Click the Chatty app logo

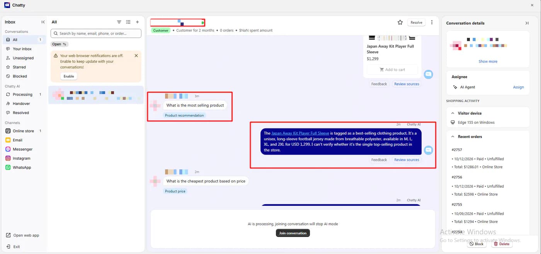coord(7,5)
